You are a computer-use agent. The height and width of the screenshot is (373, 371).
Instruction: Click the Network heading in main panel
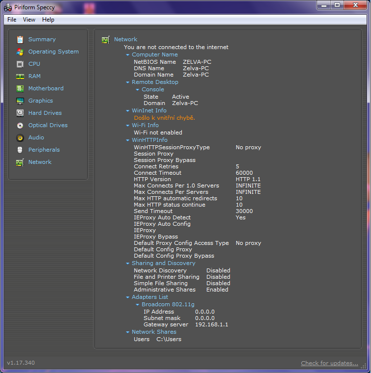point(125,39)
